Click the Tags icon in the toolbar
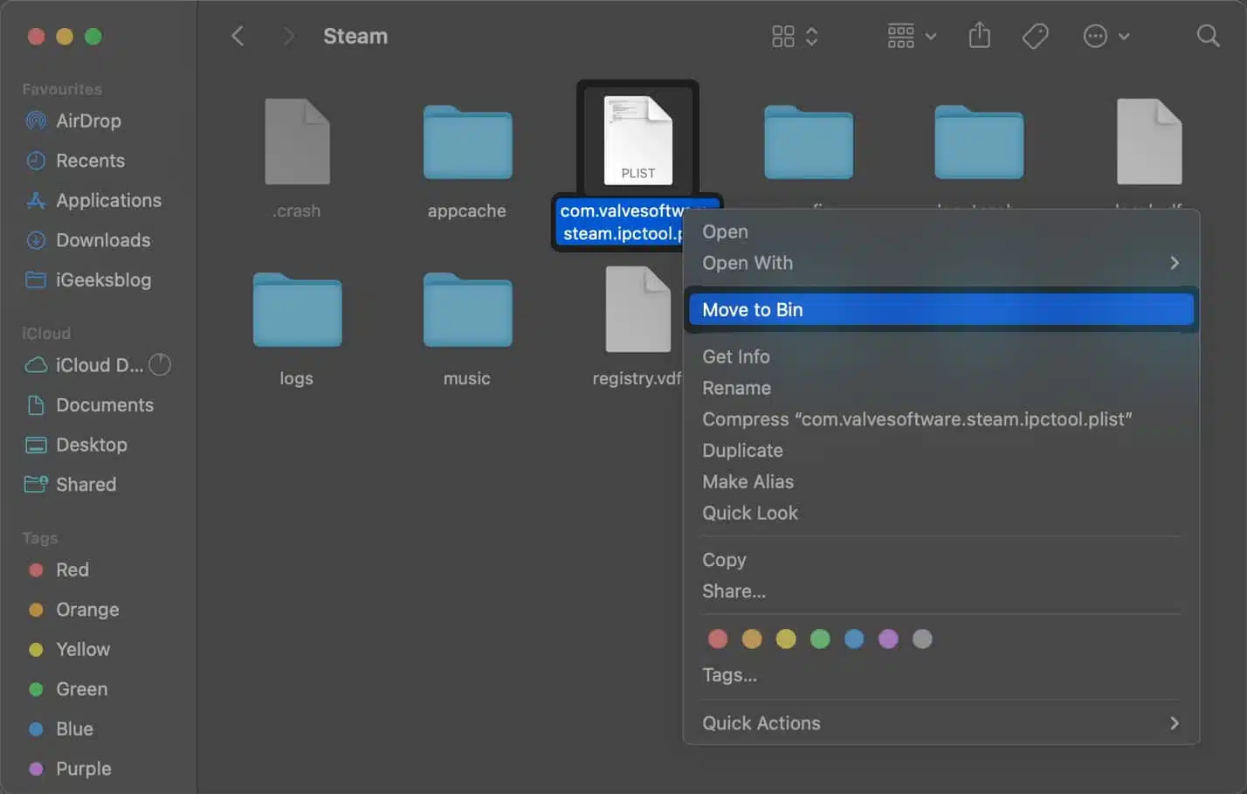The image size is (1247, 794). pyautogui.click(x=1035, y=36)
